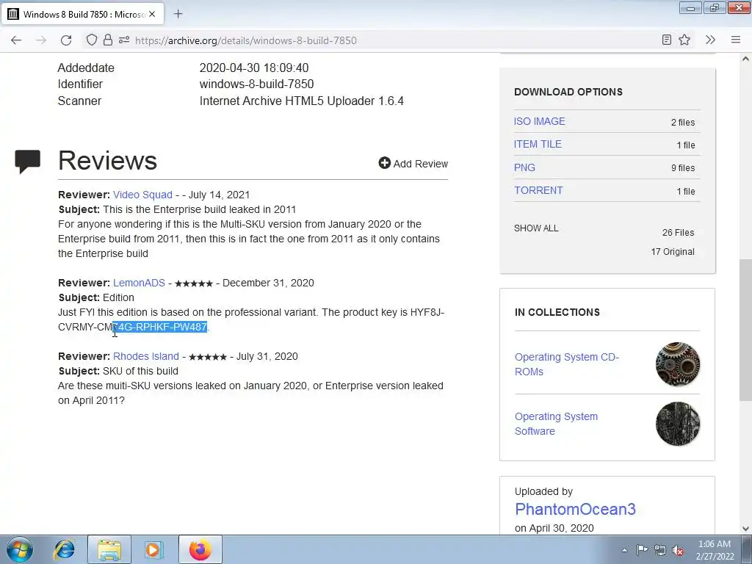Viewport: 752px width, 564px height.
Task: Click the network tray icon
Action: [x=660, y=550]
